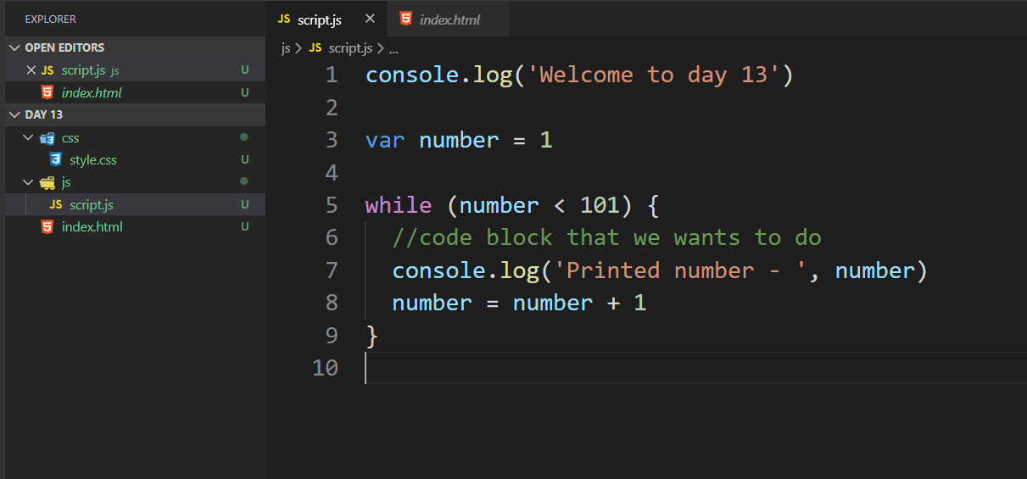Viewport: 1027px width, 479px height.
Task: Click the HTML5 icon on index.html tab
Action: [406, 19]
